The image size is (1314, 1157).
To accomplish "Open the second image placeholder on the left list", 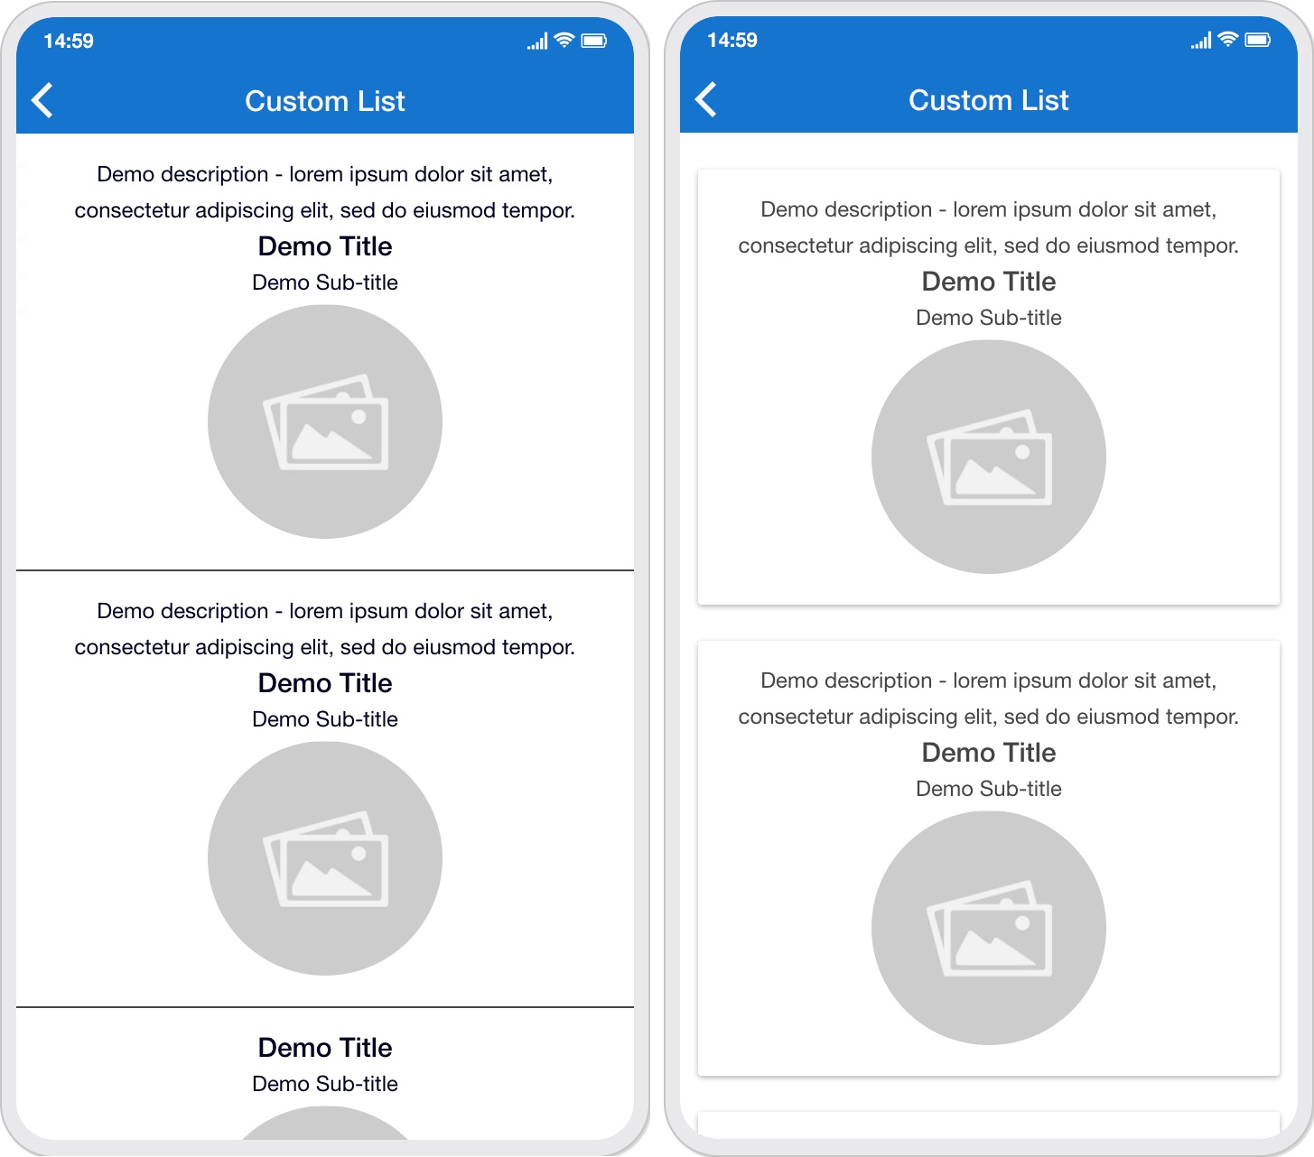I will [x=325, y=858].
